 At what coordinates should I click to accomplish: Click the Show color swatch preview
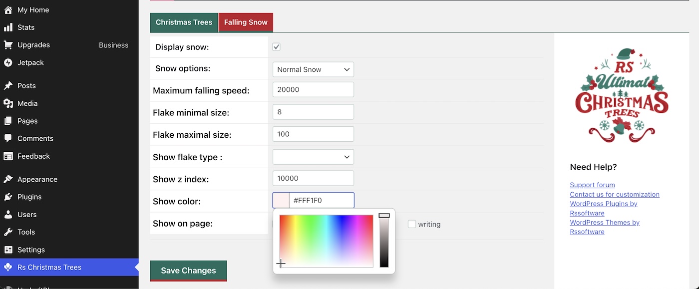click(x=281, y=201)
